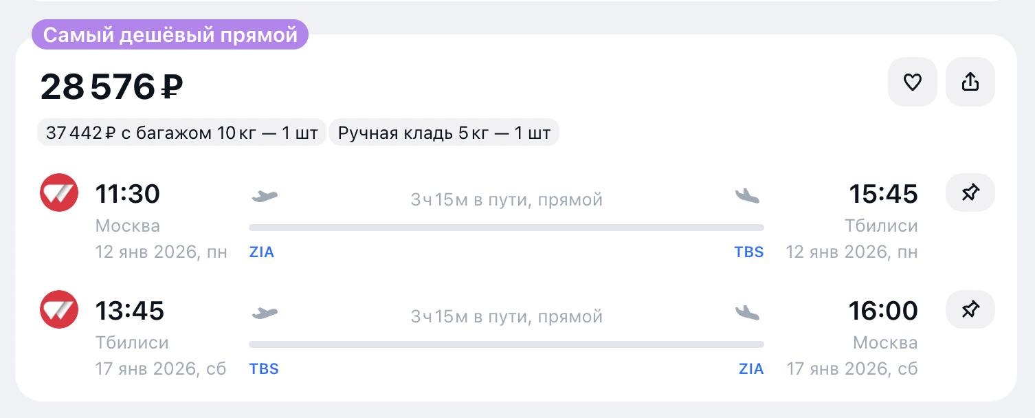Add ticket to favorites with heart icon
The width and height of the screenshot is (1035, 418).
coord(912,82)
